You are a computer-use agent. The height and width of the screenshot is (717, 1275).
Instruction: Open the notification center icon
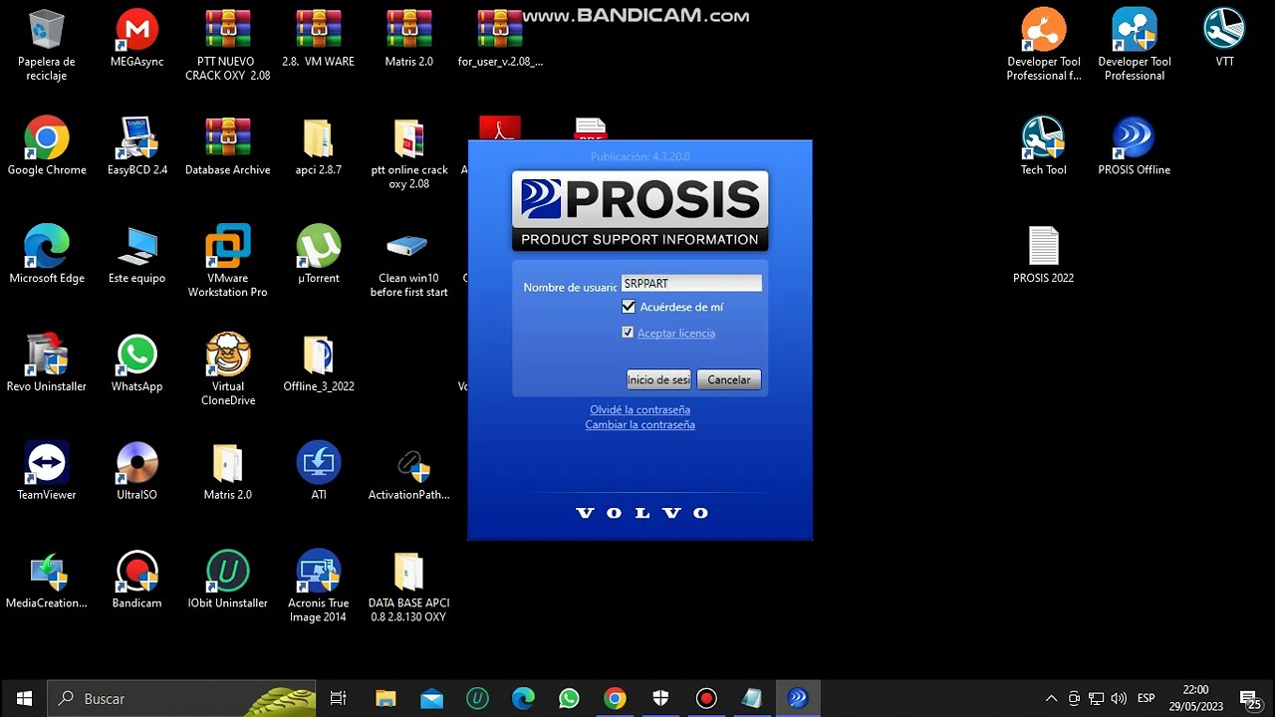(1249, 699)
